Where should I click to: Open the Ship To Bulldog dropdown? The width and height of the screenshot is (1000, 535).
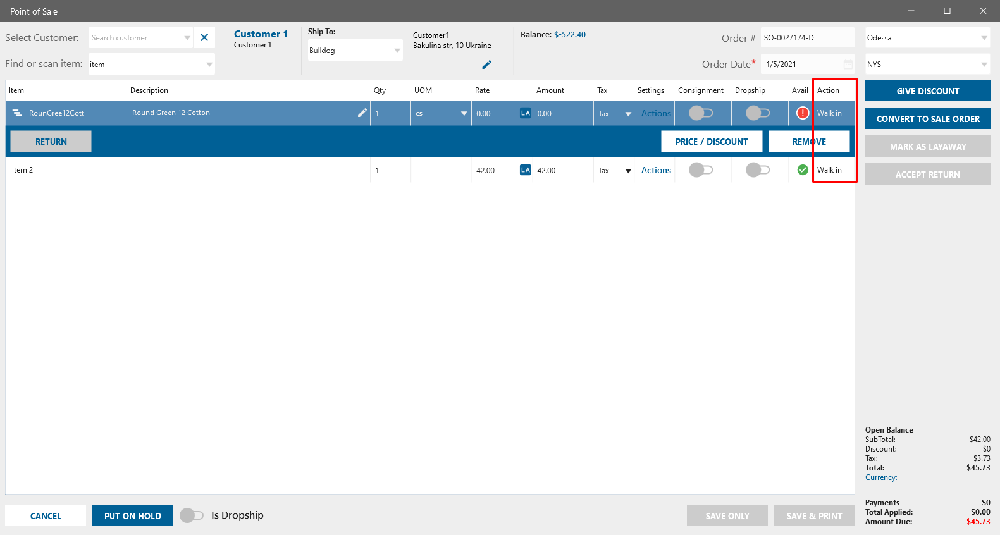tap(397, 51)
